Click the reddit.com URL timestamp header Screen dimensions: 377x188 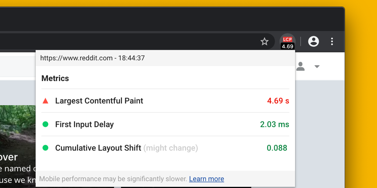coord(92,58)
